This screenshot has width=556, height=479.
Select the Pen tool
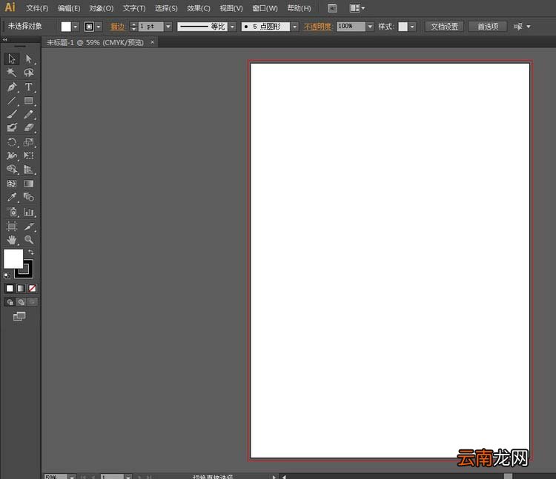click(12, 87)
